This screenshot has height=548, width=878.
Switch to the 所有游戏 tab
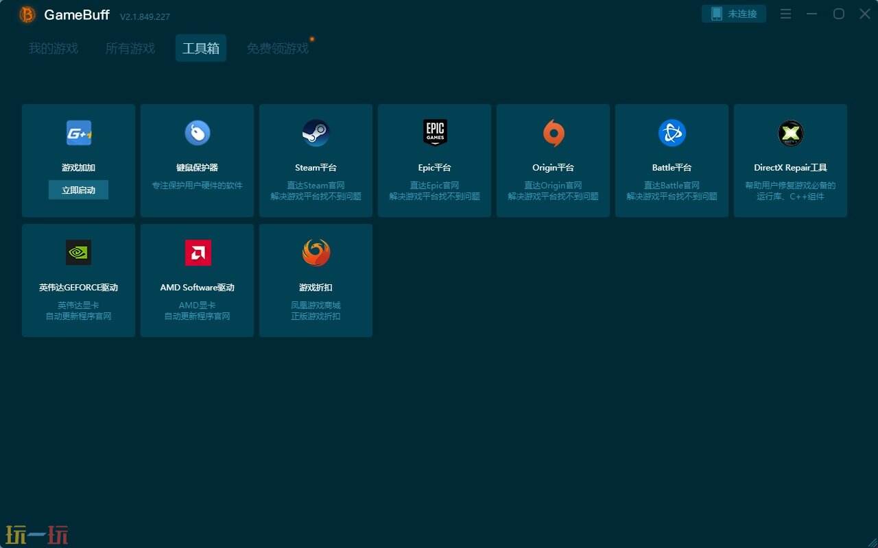pos(130,49)
